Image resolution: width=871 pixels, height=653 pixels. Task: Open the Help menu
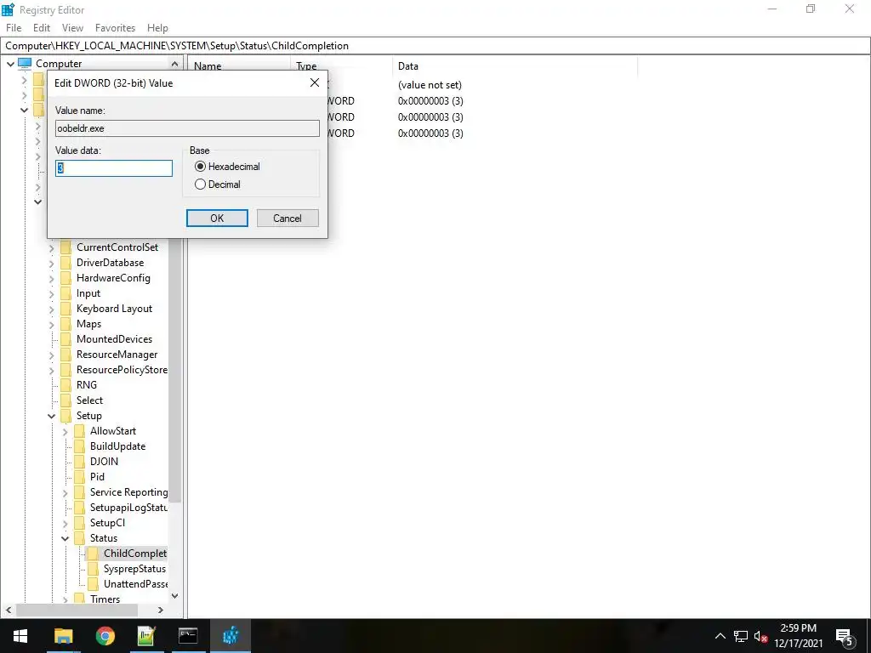(157, 28)
